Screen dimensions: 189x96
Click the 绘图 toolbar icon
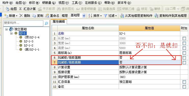coord(8,9)
